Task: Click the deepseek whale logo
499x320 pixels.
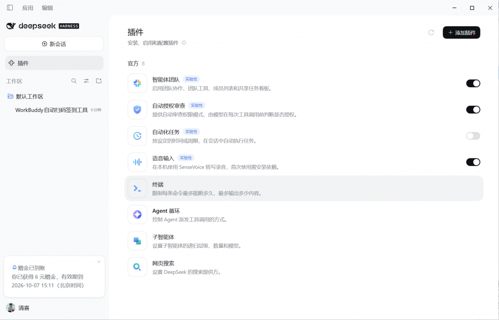Action: (11, 26)
